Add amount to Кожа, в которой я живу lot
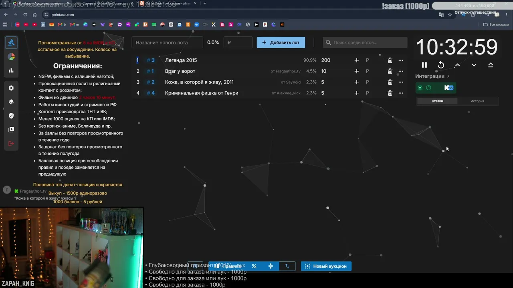 (x=357, y=82)
